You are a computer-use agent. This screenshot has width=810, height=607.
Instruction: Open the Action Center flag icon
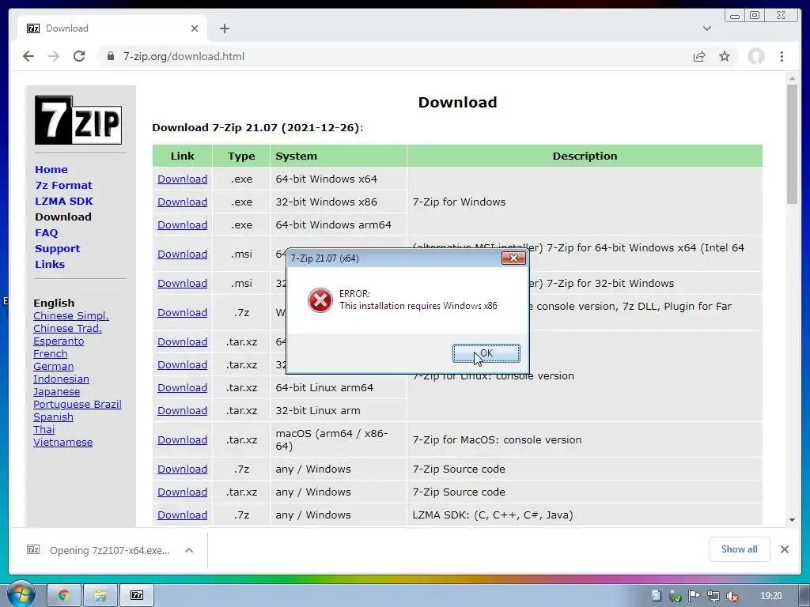pyautogui.click(x=694, y=596)
